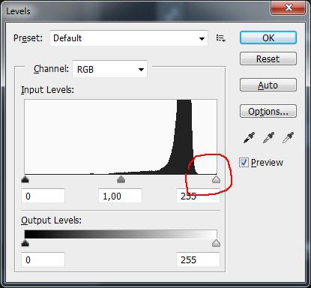
Task: Click the output levels gradient bar
Action: tap(121, 234)
